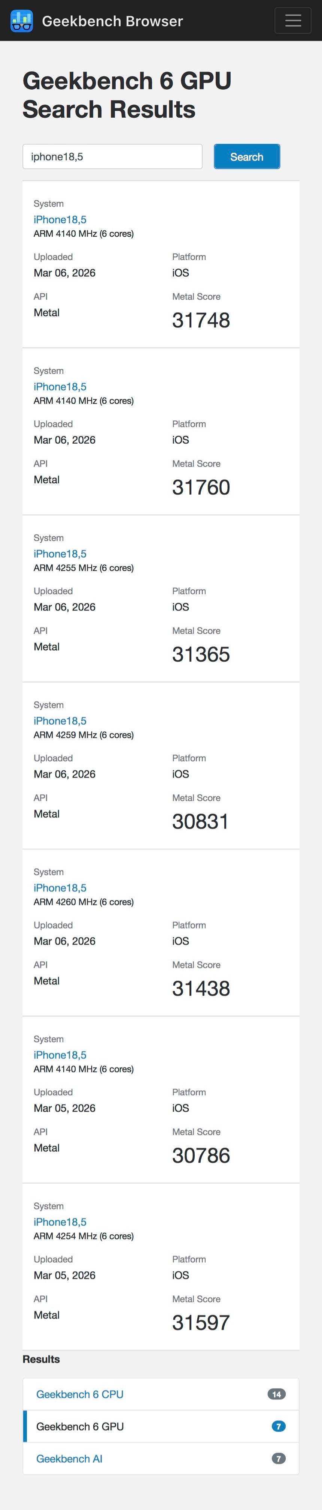Focus the search field containing iphone18,5
The width and height of the screenshot is (322, 1510).
pos(112,157)
